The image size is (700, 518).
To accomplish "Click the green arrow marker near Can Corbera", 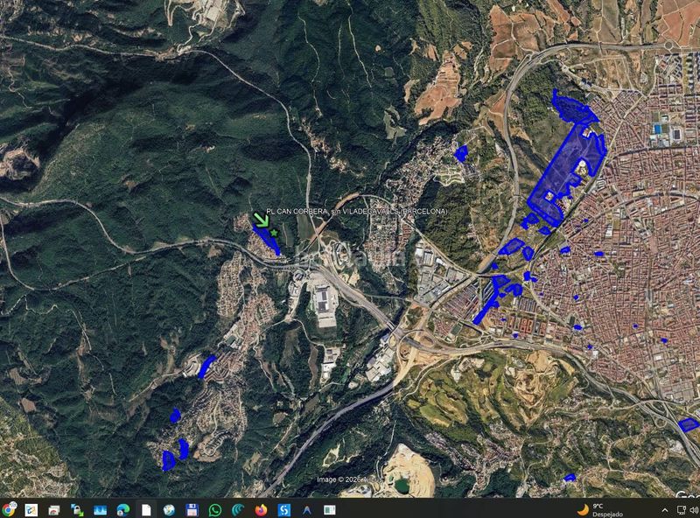I will click(262, 220).
